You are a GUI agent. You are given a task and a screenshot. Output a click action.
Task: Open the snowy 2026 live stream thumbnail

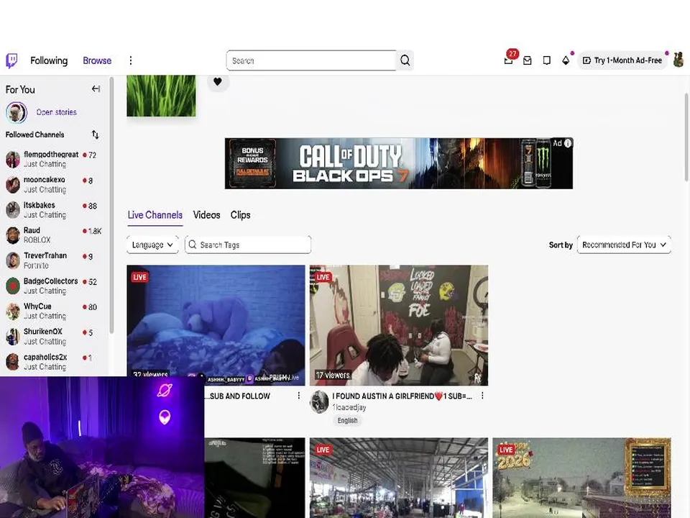[581, 478]
